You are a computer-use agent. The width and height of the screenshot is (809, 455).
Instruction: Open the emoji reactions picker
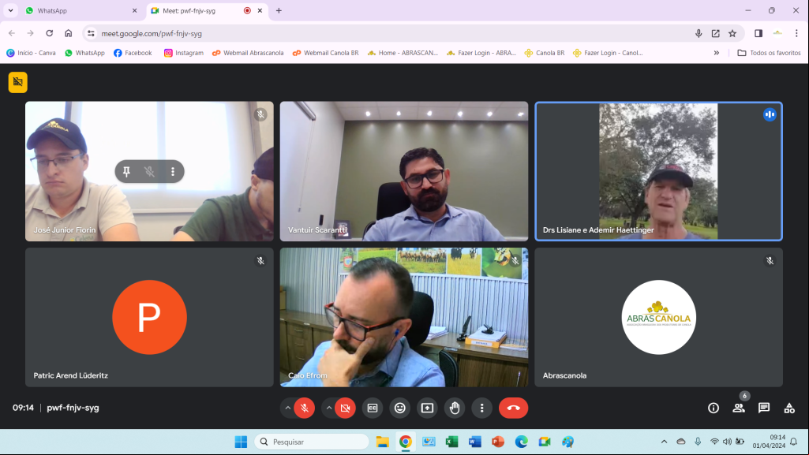(x=400, y=408)
